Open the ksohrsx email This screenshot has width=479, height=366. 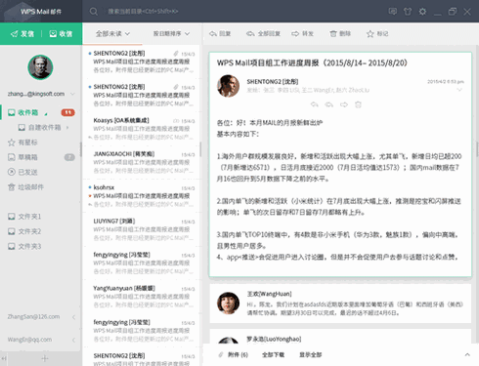[x=142, y=196]
